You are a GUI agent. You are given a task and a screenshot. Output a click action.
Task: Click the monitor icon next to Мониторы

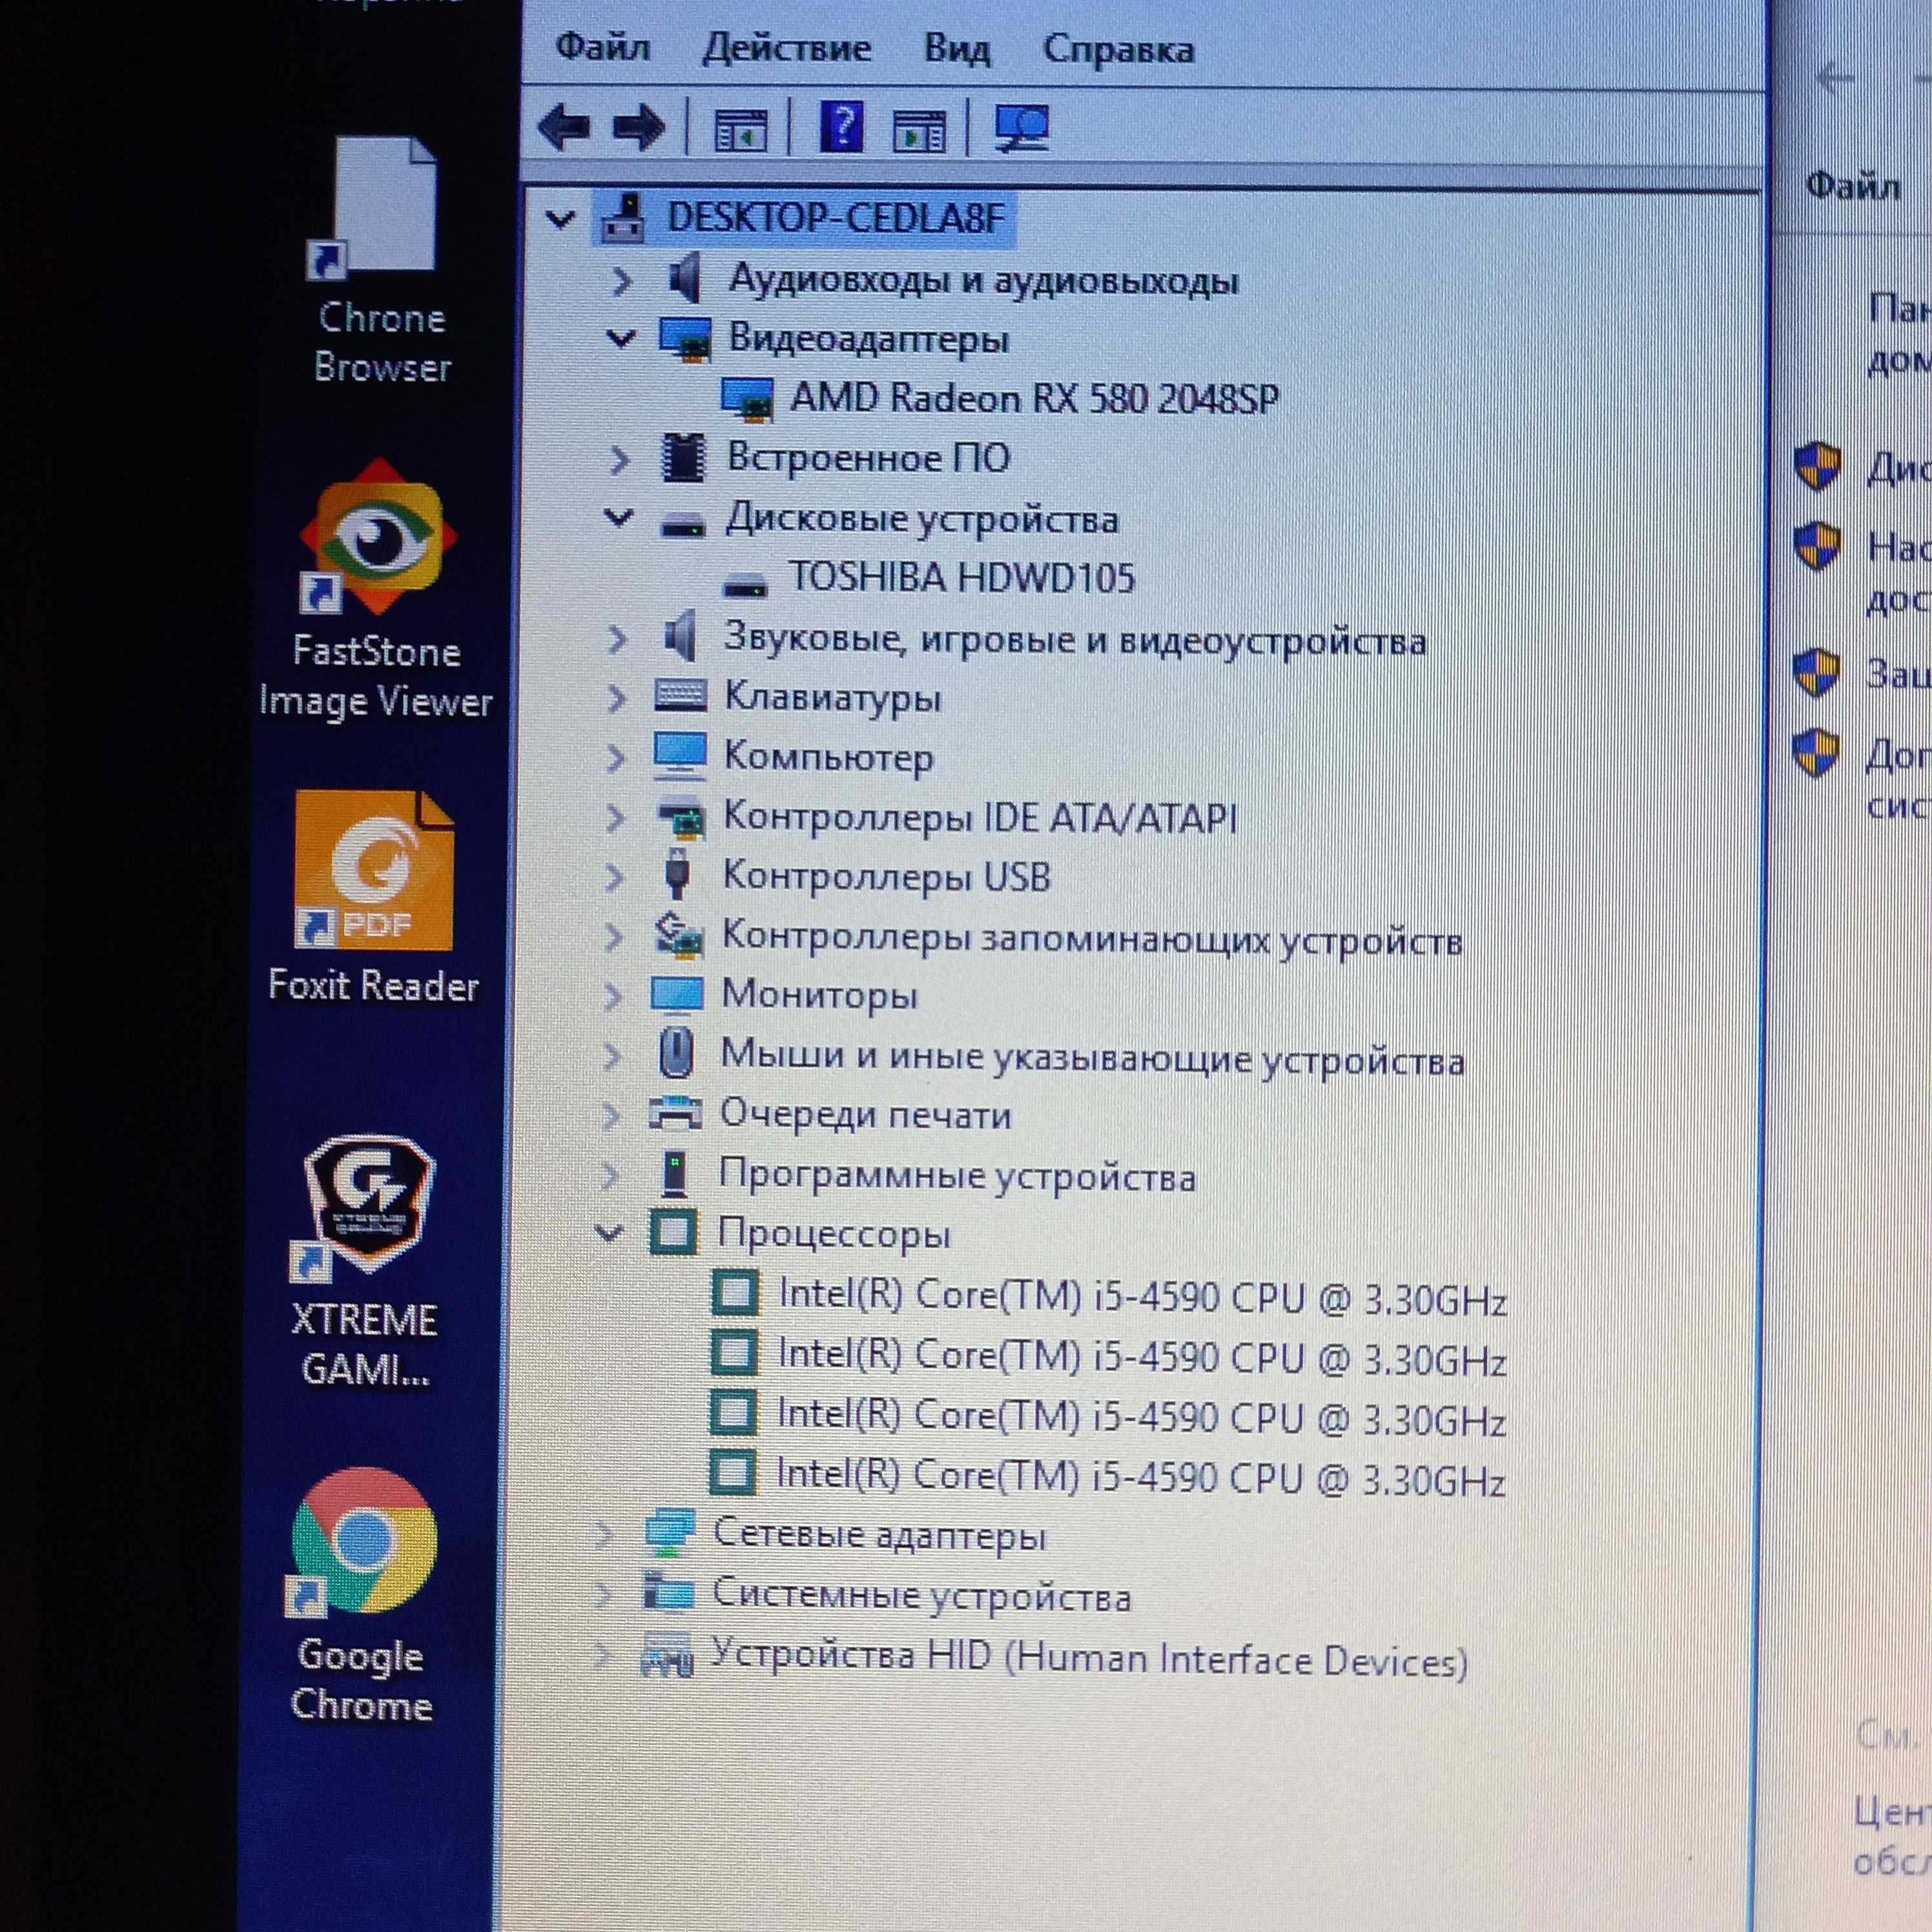pyautogui.click(x=677, y=994)
